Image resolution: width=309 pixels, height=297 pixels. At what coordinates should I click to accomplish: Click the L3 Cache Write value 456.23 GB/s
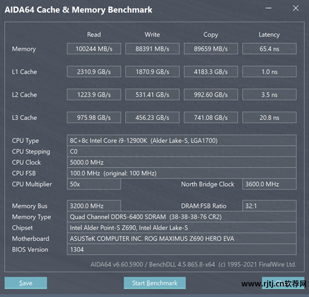pos(152,118)
